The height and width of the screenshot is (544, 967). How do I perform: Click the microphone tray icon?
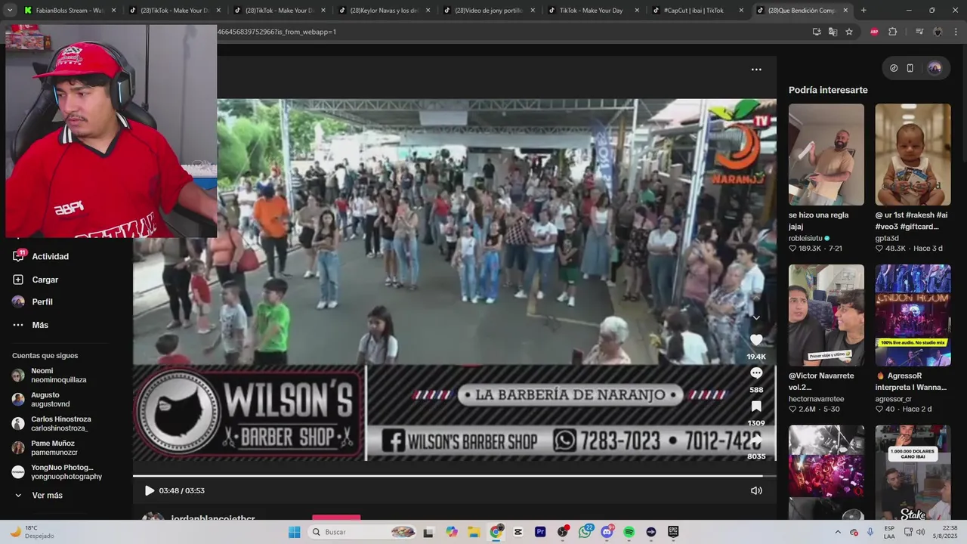[870, 532]
